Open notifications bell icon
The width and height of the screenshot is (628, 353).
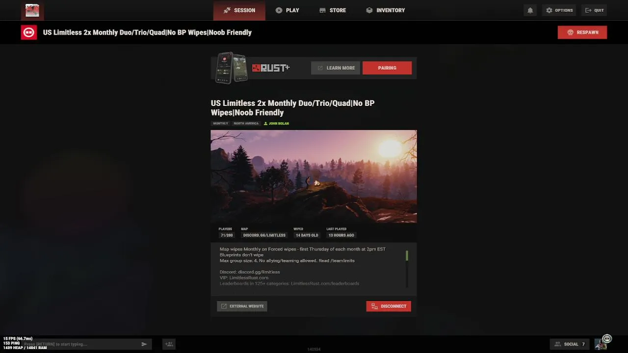pyautogui.click(x=530, y=10)
